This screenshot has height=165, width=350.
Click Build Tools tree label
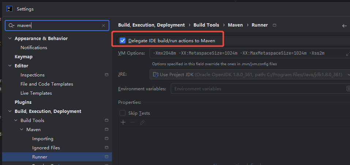(32, 121)
